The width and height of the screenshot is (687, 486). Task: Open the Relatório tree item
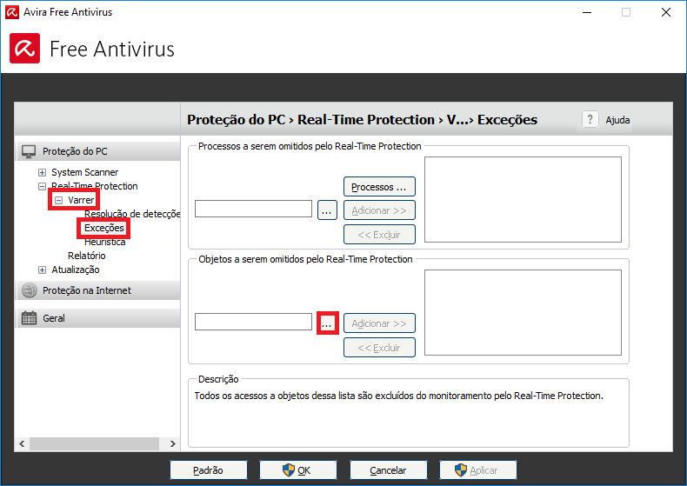(86, 256)
